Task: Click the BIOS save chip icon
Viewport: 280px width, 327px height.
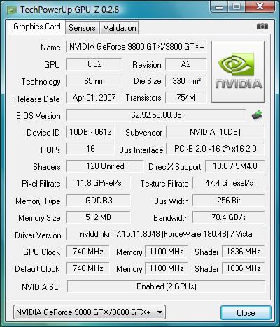Action: tap(257, 115)
